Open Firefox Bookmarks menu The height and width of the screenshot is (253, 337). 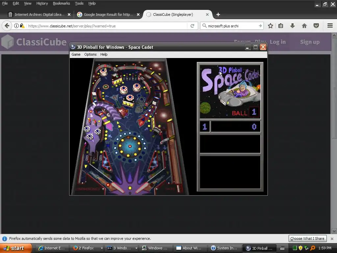pos(62,3)
